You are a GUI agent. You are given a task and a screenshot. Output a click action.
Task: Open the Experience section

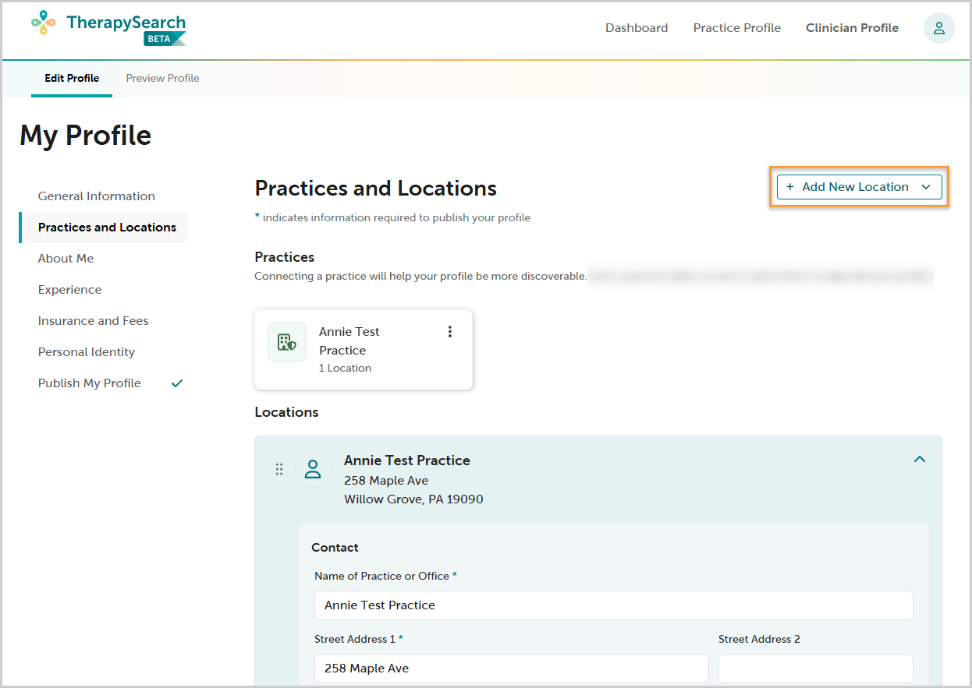pyautogui.click(x=70, y=290)
